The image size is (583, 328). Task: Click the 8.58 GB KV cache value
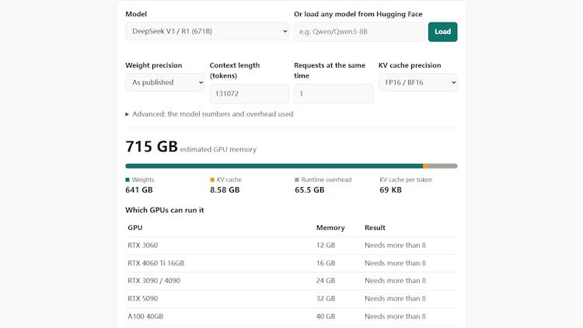pos(225,190)
